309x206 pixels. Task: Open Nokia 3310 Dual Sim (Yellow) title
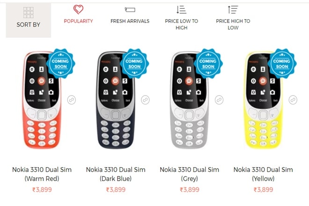click(263, 174)
